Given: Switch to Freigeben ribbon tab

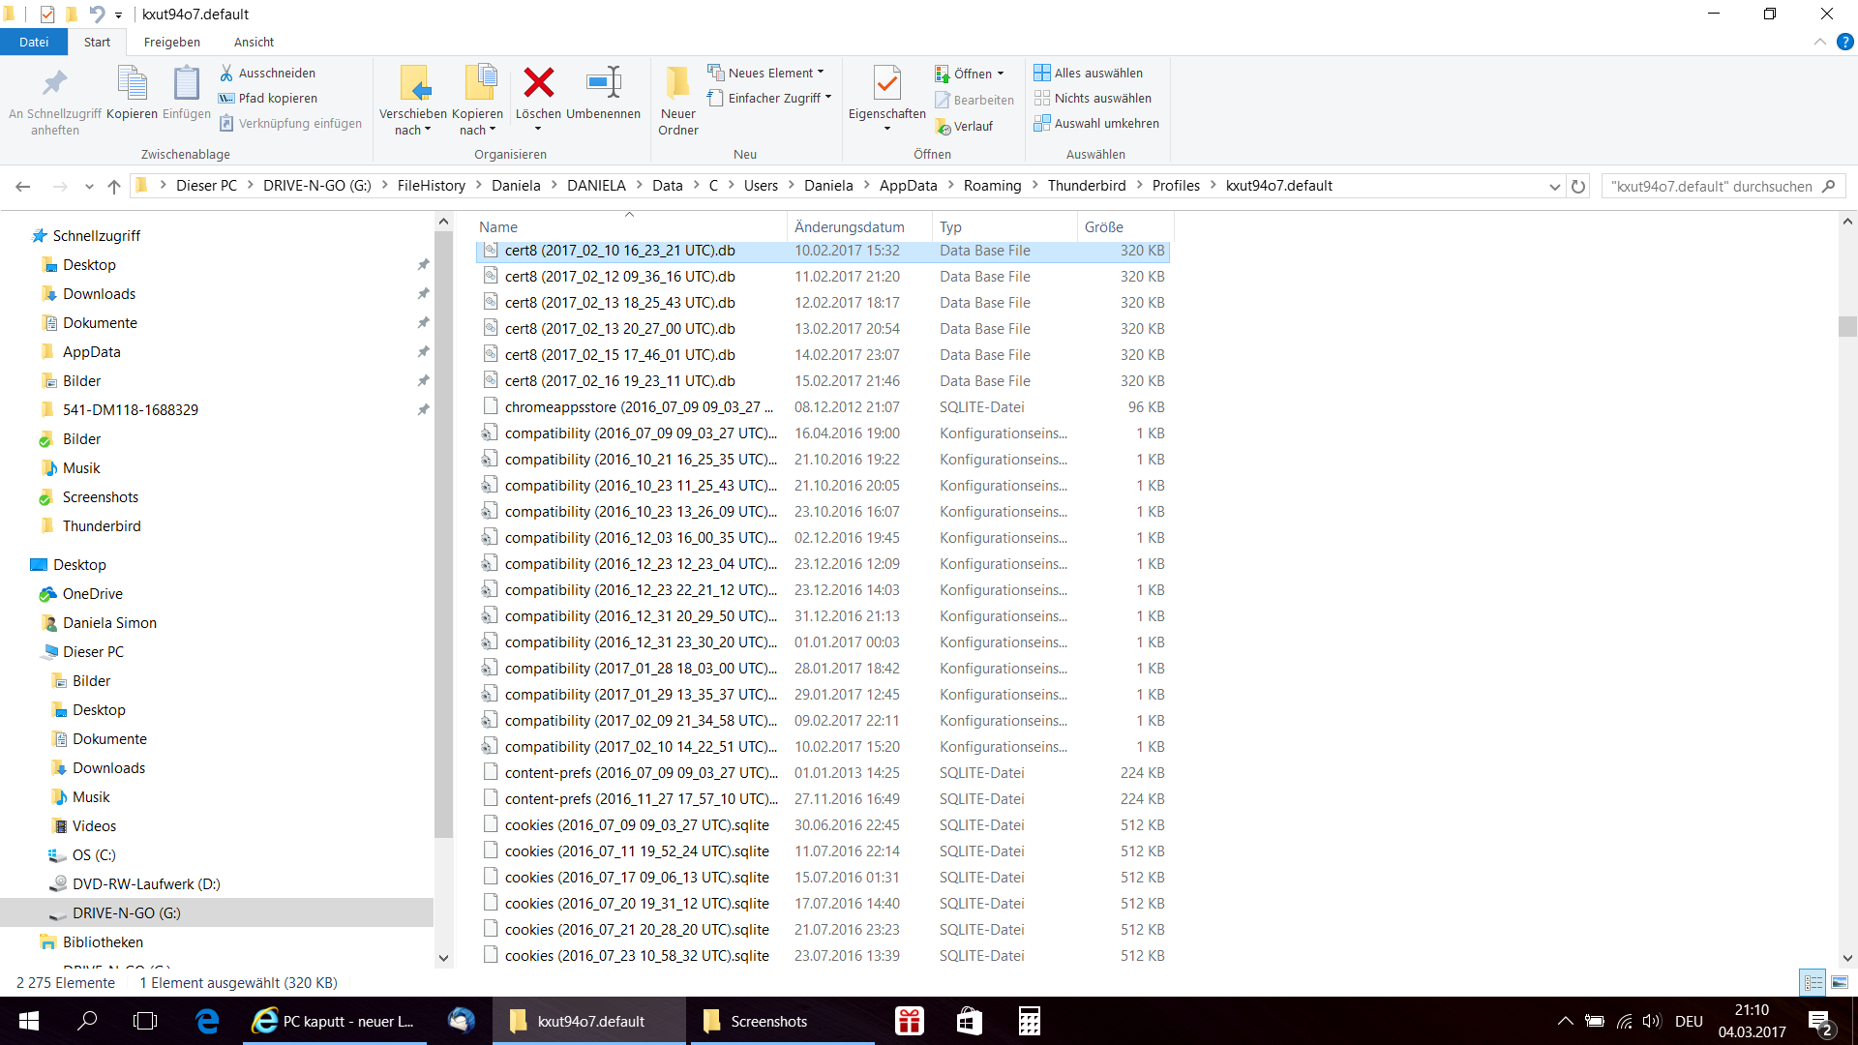Looking at the screenshot, I should tap(172, 42).
